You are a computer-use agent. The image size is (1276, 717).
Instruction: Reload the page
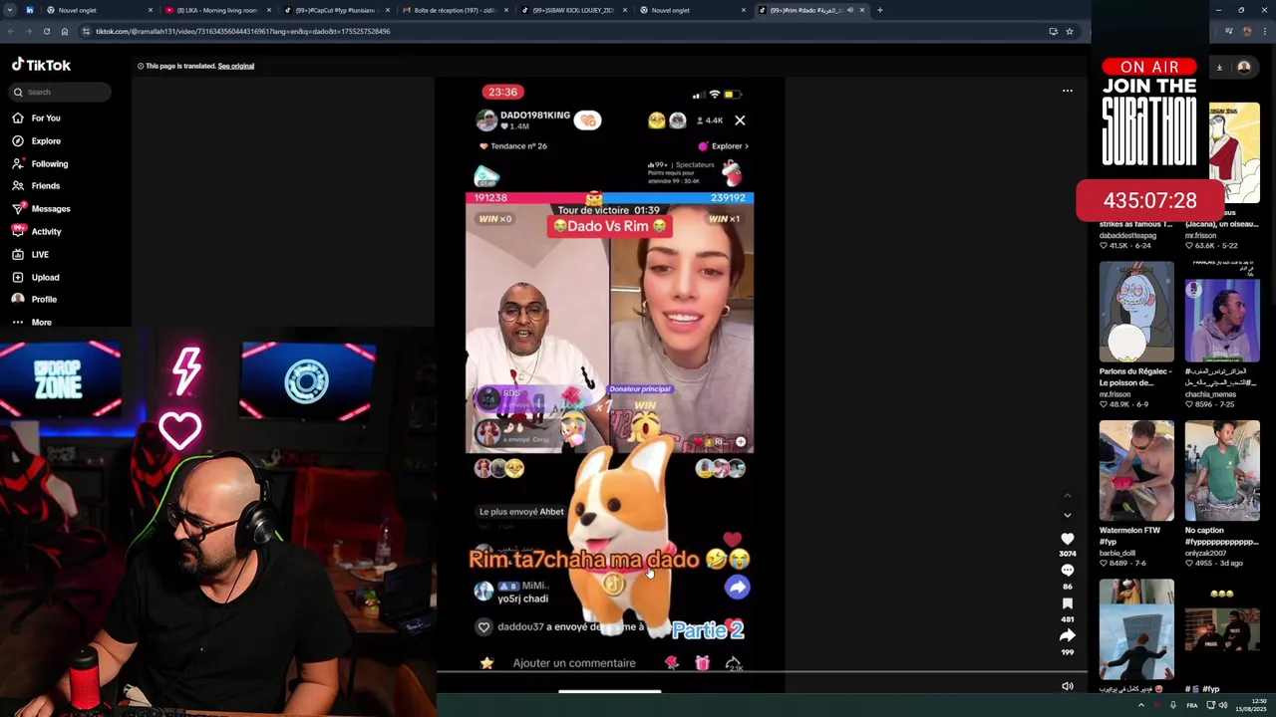(x=46, y=31)
